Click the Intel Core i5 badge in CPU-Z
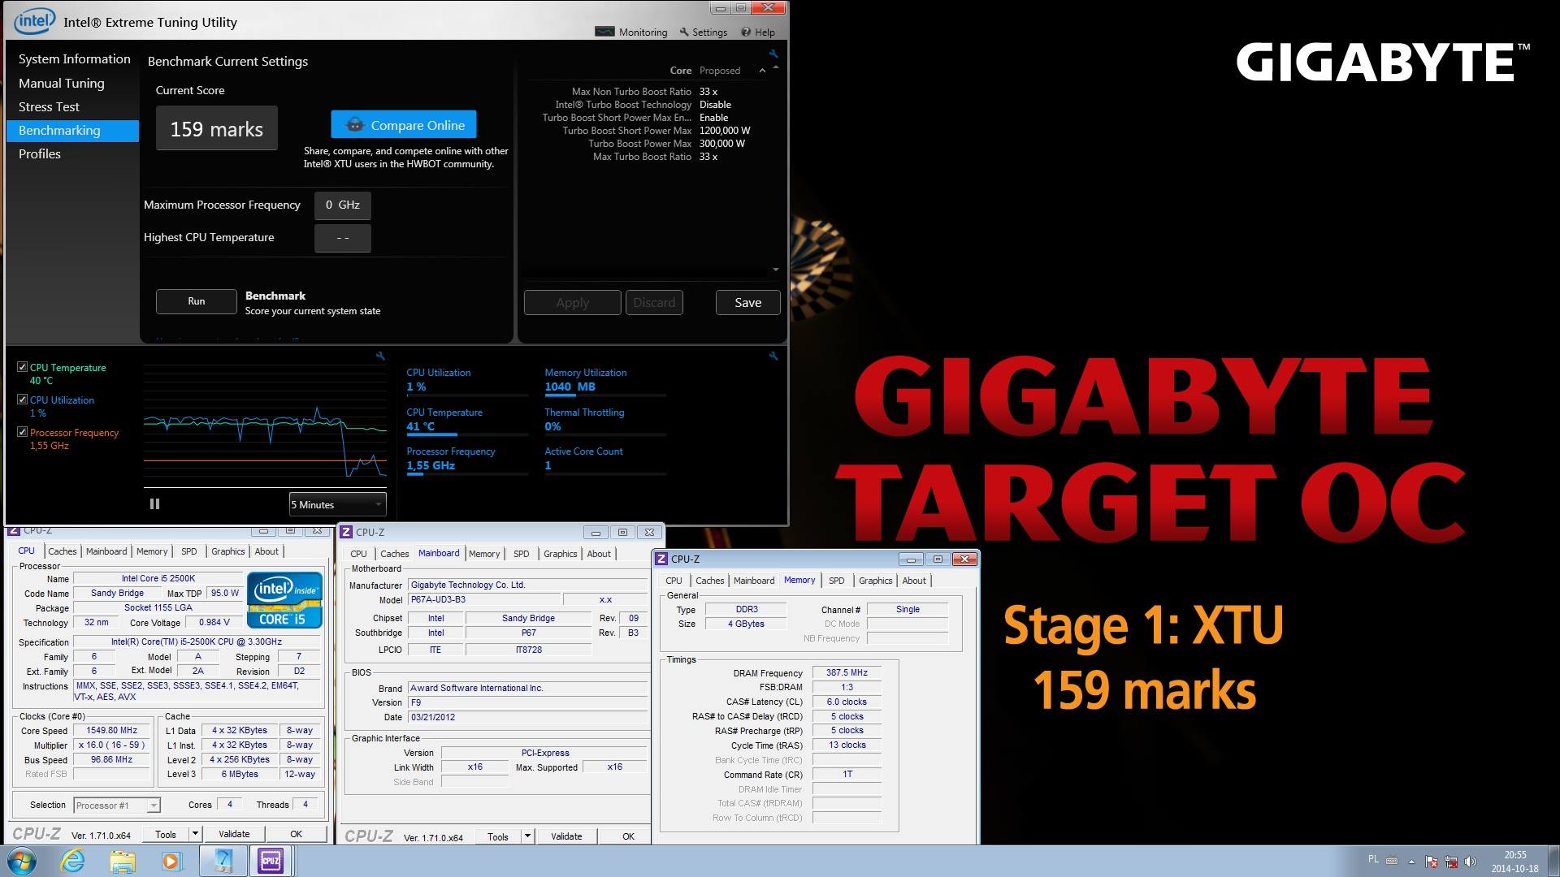Viewport: 1560px width, 877px height. [x=285, y=600]
